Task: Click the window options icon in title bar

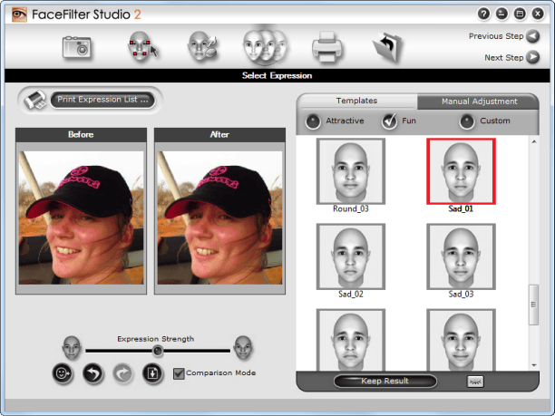Action: pyautogui.click(x=520, y=14)
